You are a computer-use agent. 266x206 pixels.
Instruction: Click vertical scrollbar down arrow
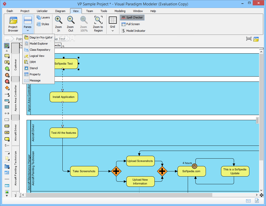point(261,190)
